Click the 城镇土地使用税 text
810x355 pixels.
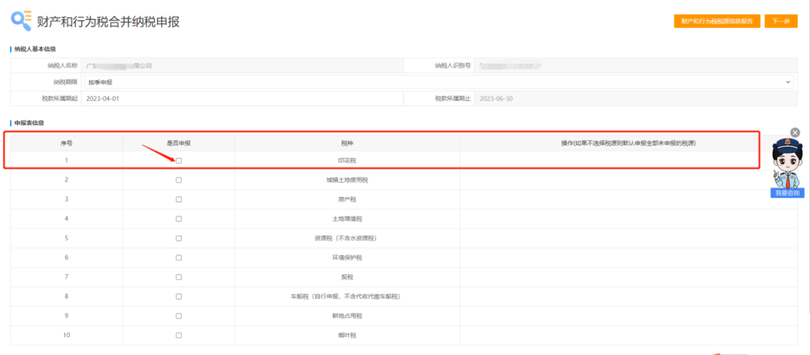346,180
